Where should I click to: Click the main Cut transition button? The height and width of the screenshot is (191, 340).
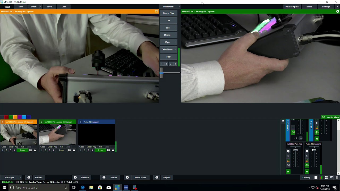click(x=168, y=20)
